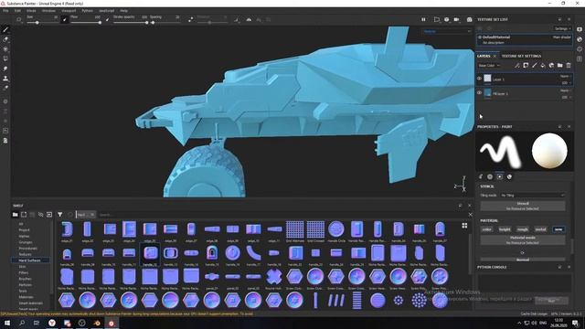
Task: Add a smart material layer icon
Action: (x=551, y=65)
